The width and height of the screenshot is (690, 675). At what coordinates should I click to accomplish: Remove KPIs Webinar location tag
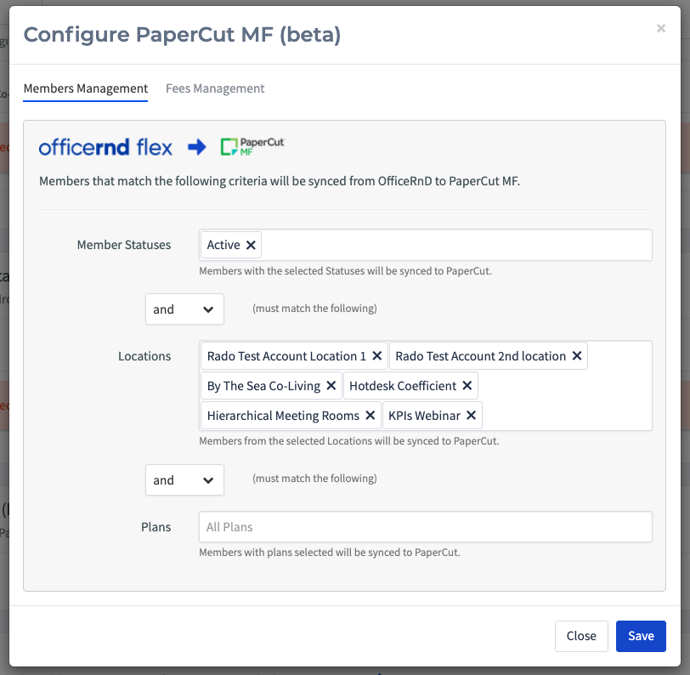472,415
